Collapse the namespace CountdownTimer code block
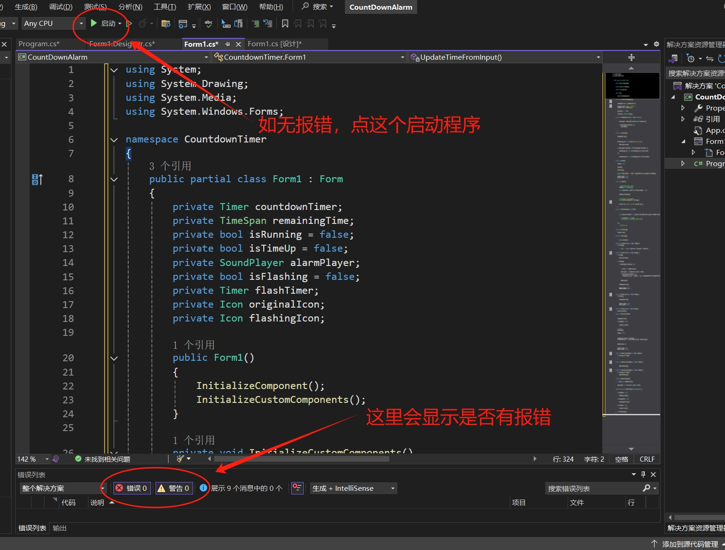 click(114, 139)
